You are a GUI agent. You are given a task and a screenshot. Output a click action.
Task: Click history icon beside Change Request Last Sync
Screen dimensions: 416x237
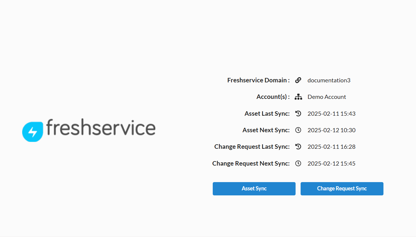tap(298, 147)
